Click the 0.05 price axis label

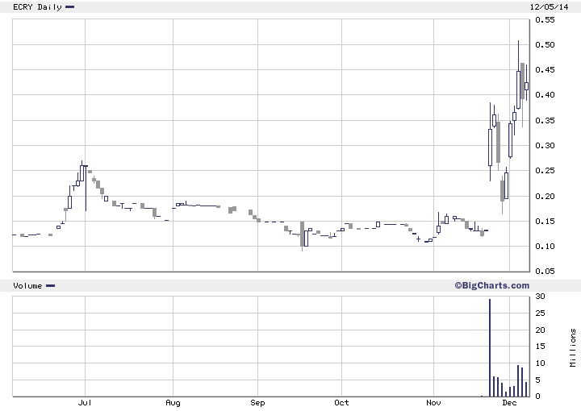(x=545, y=271)
